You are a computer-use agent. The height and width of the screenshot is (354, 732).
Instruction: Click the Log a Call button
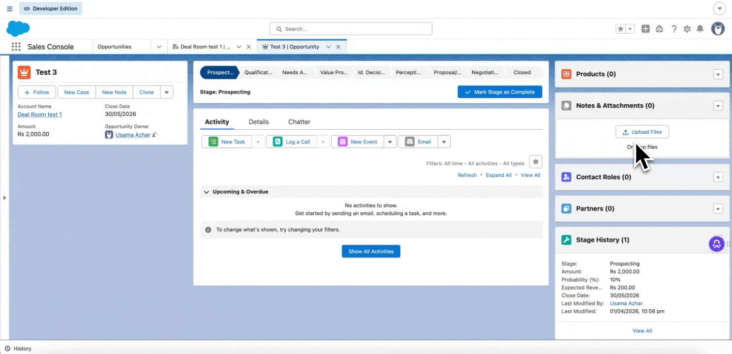pos(292,142)
